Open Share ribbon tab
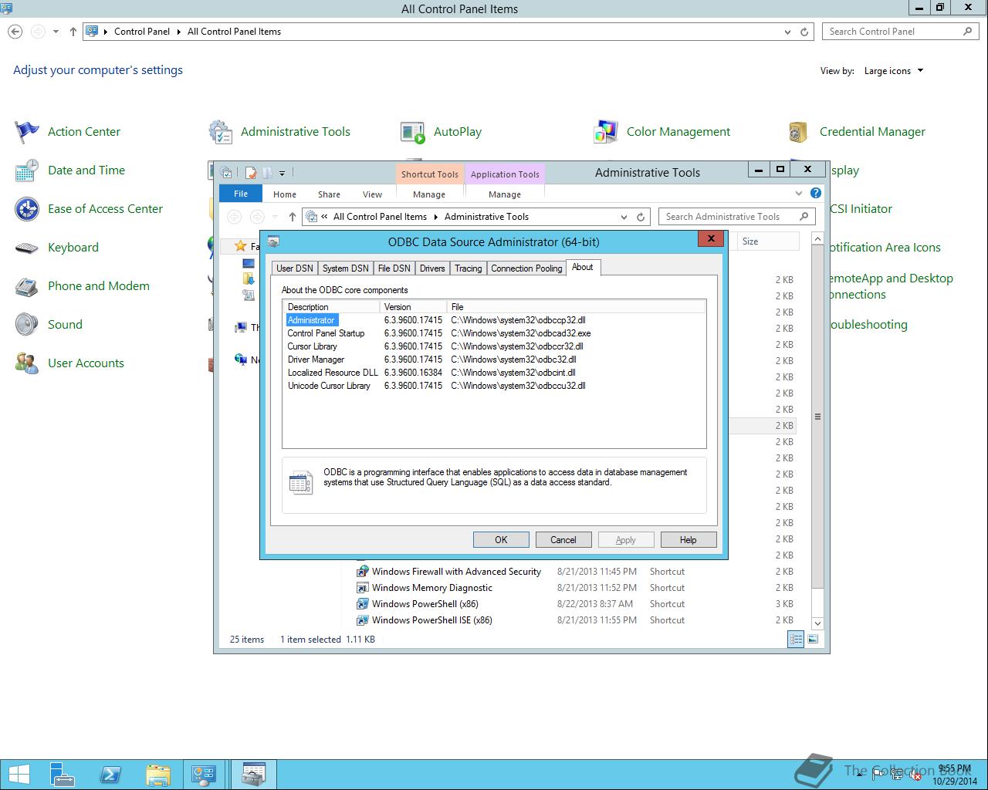This screenshot has height=790, width=988. [x=329, y=194]
